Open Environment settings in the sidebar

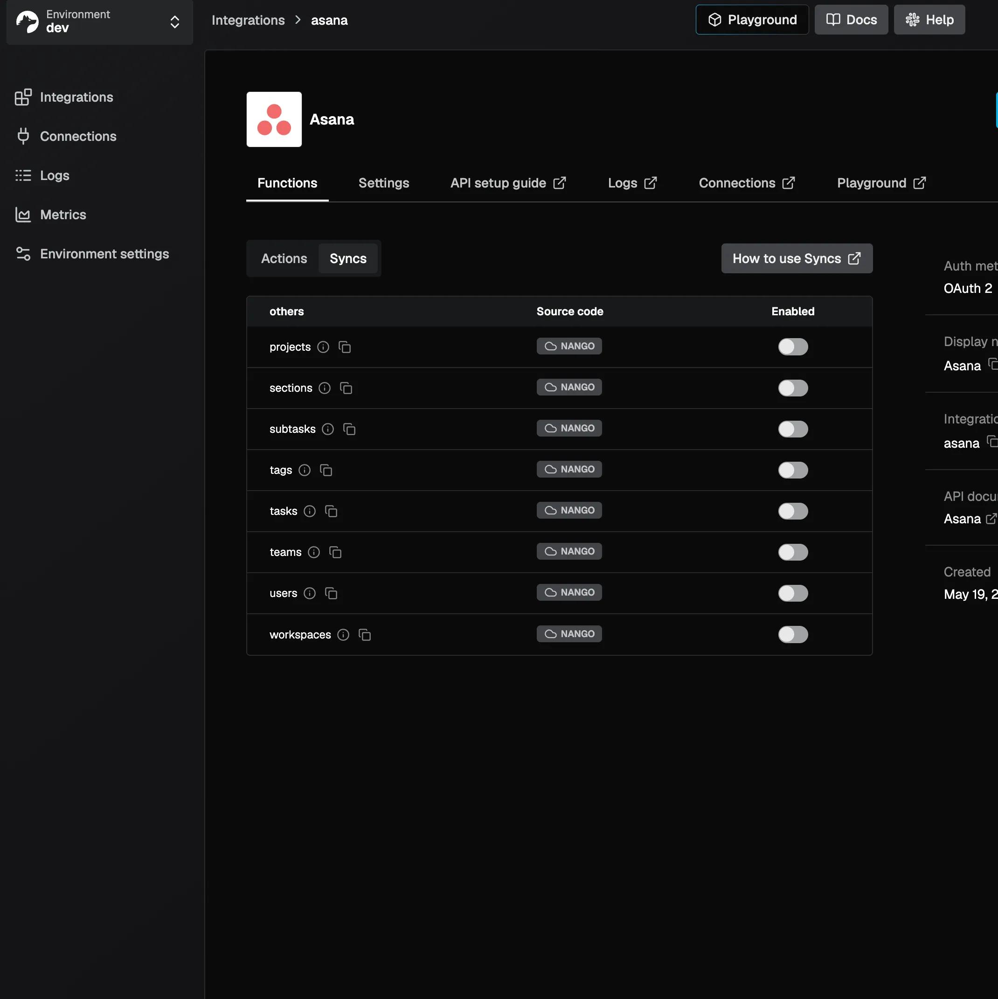(91, 254)
